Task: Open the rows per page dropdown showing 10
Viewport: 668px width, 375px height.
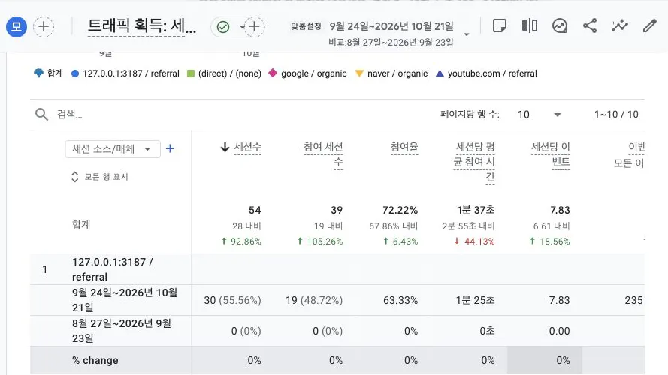Action: coord(539,114)
